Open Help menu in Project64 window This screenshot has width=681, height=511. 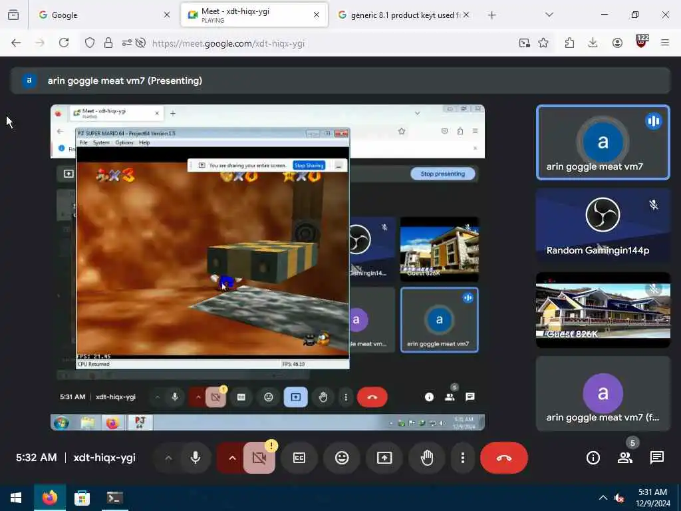[x=144, y=142]
